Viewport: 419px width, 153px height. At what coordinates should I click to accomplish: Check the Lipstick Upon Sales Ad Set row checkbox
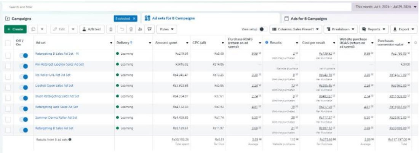[x=8, y=87]
